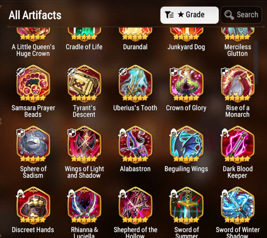
Task: Select the Samsara Prayer Beads artifact
Action: tap(33, 84)
